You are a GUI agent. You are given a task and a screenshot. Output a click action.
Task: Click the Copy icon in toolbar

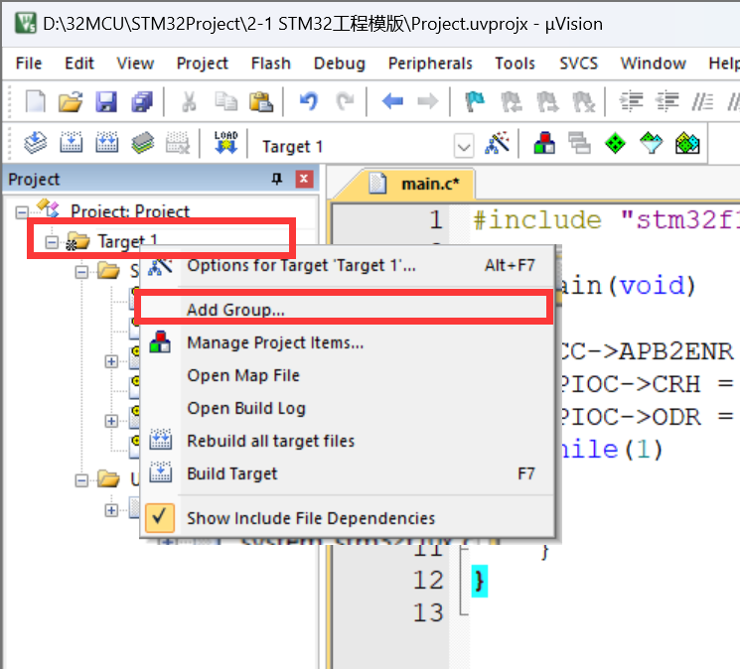point(225,101)
